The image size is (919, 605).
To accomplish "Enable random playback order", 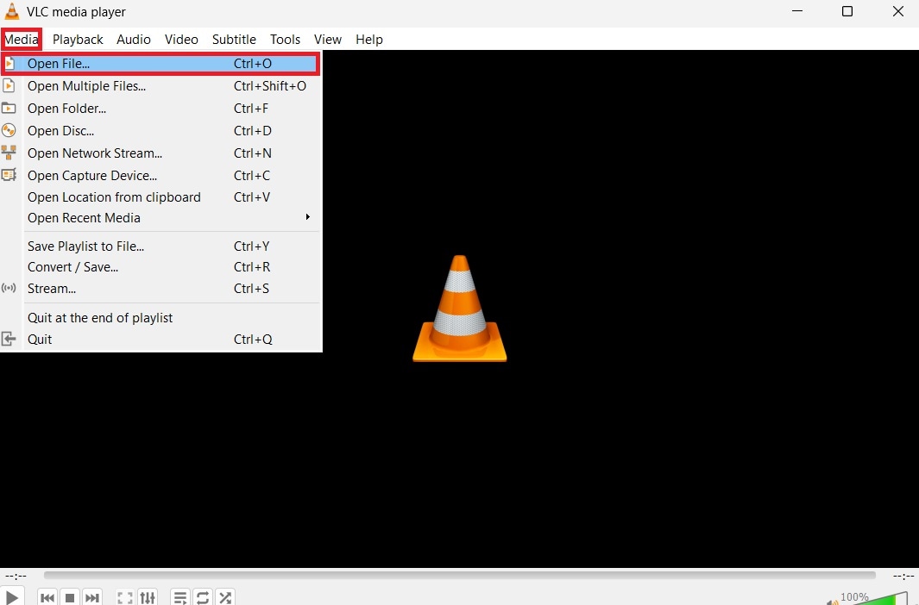I will [225, 597].
